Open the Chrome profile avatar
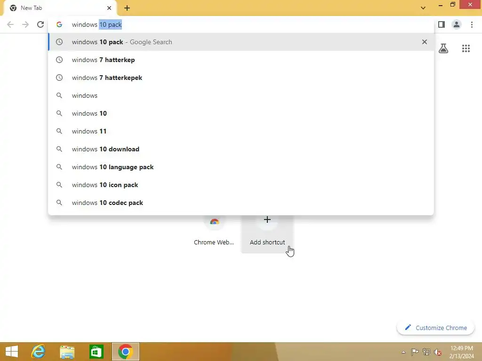482x361 pixels. 457,24
